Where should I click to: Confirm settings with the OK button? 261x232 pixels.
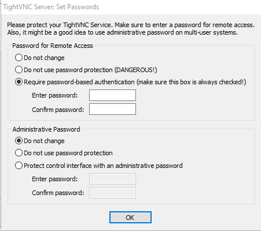click(130, 218)
